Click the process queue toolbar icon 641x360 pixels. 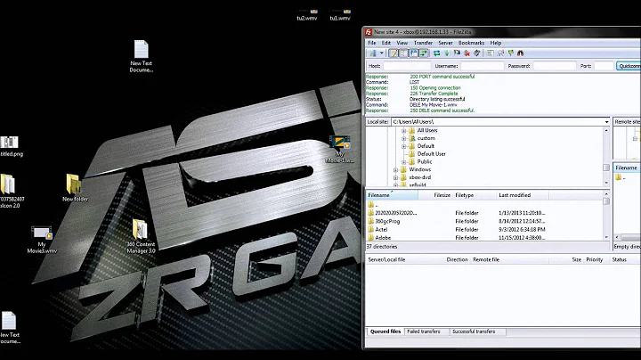click(447, 53)
